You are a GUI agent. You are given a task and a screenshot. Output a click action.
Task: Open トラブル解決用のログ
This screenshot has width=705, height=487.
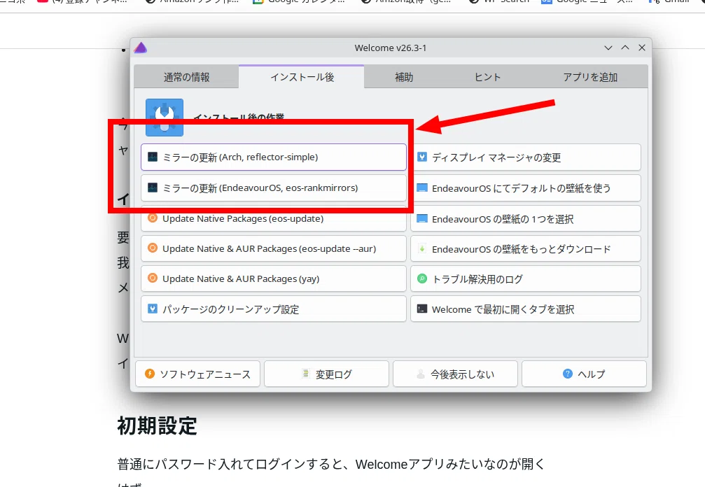pyautogui.click(x=526, y=279)
